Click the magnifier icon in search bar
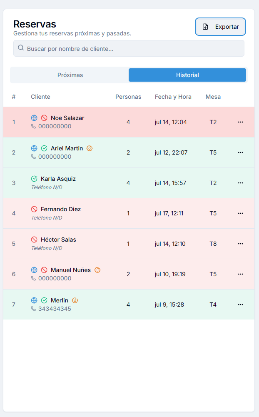Viewport: 259px width, 417px height. (x=21, y=48)
